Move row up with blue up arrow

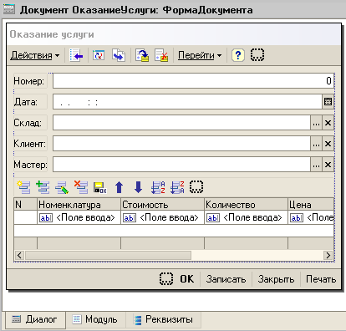[120, 187]
